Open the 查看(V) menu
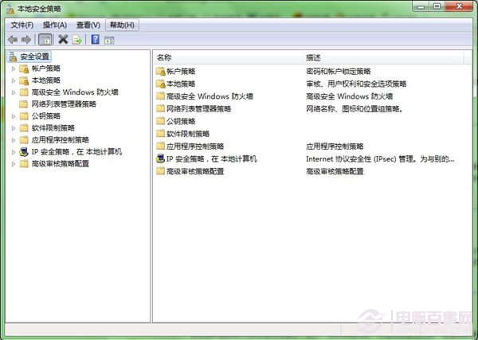The width and height of the screenshot is (478, 340). [88, 25]
